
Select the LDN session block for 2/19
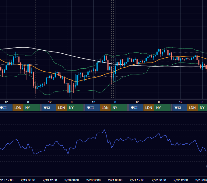click(62, 108)
